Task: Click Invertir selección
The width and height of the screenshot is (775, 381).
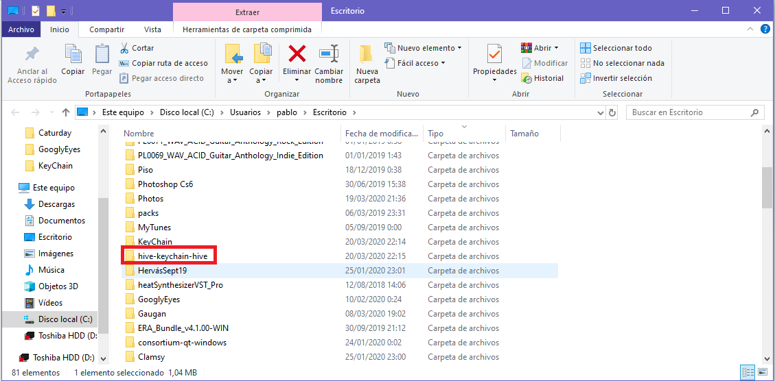Action: point(616,78)
